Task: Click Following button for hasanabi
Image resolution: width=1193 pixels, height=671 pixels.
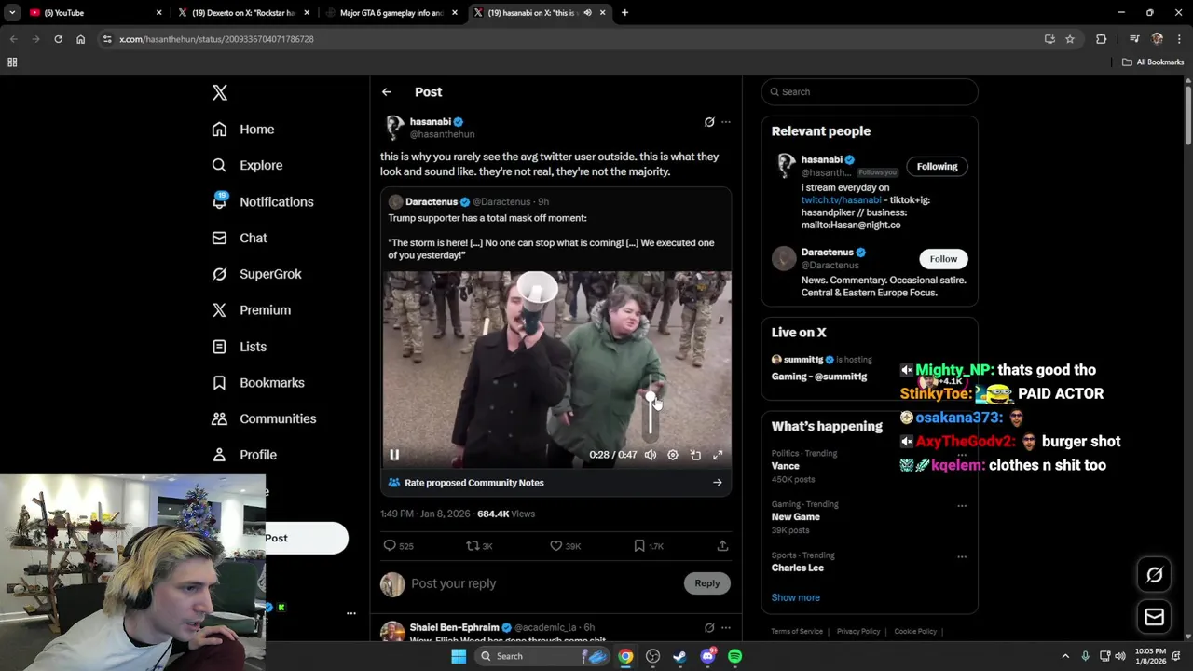Action: pos(937,167)
